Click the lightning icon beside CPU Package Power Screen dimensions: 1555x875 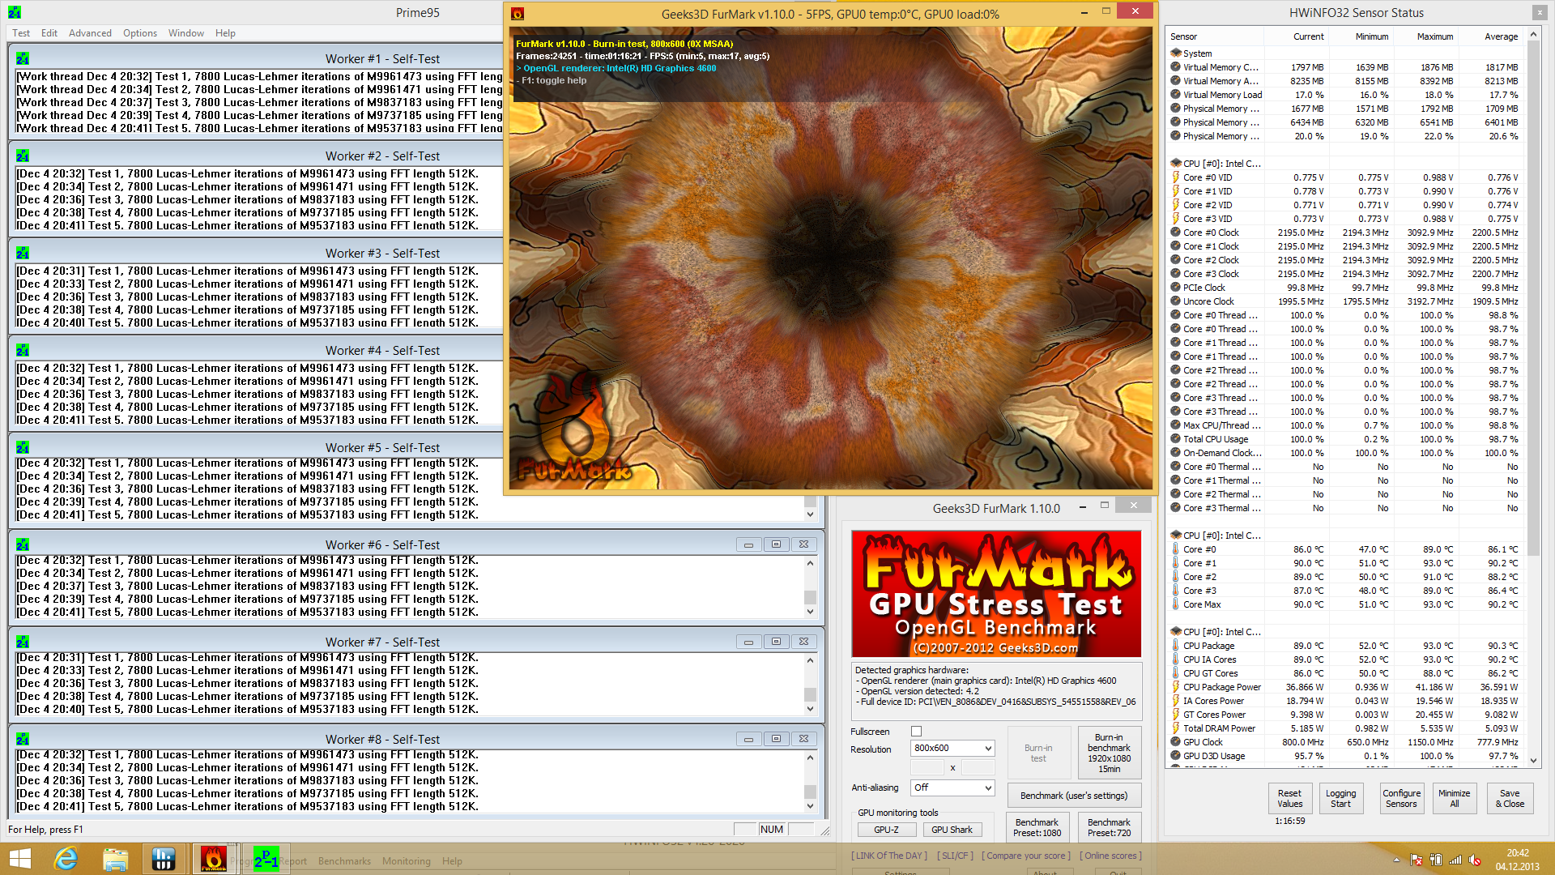click(1176, 687)
